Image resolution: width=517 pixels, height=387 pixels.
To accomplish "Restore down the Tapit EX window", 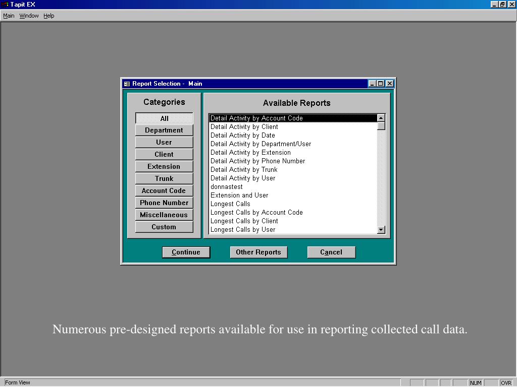I will pos(502,4).
